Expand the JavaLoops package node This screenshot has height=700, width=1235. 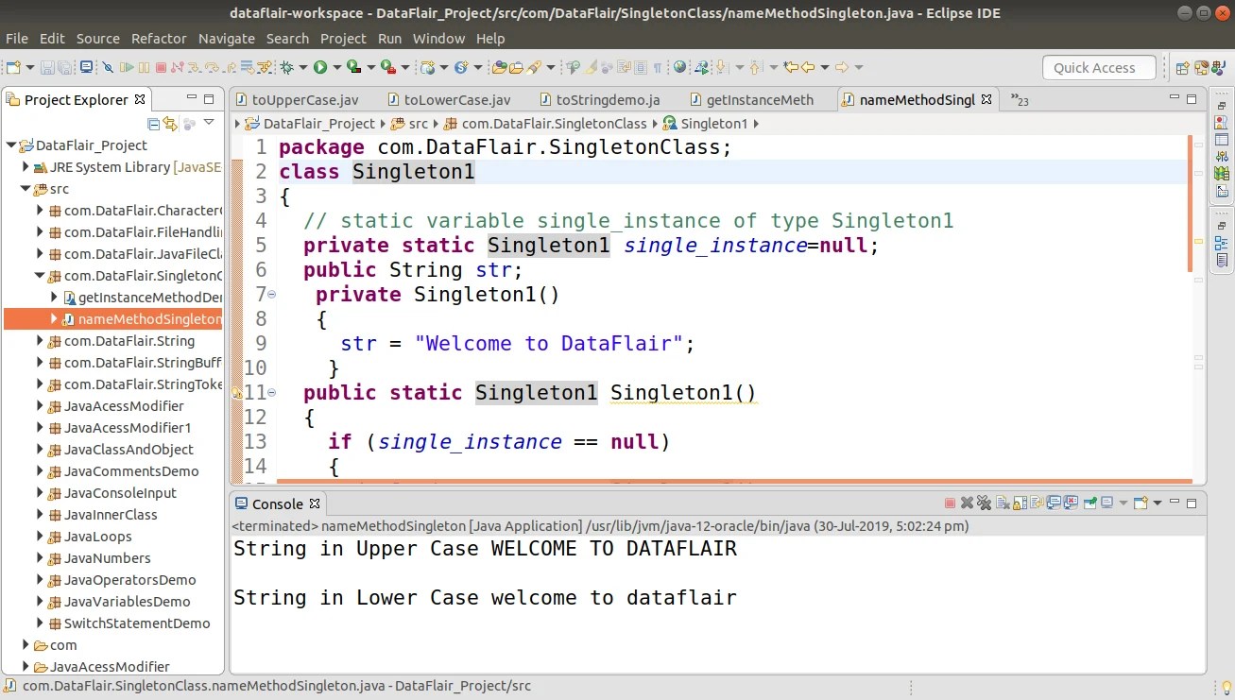pos(40,537)
